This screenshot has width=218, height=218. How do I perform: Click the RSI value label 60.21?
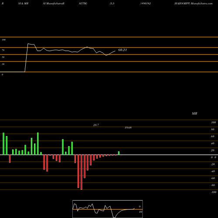coord(123,50)
